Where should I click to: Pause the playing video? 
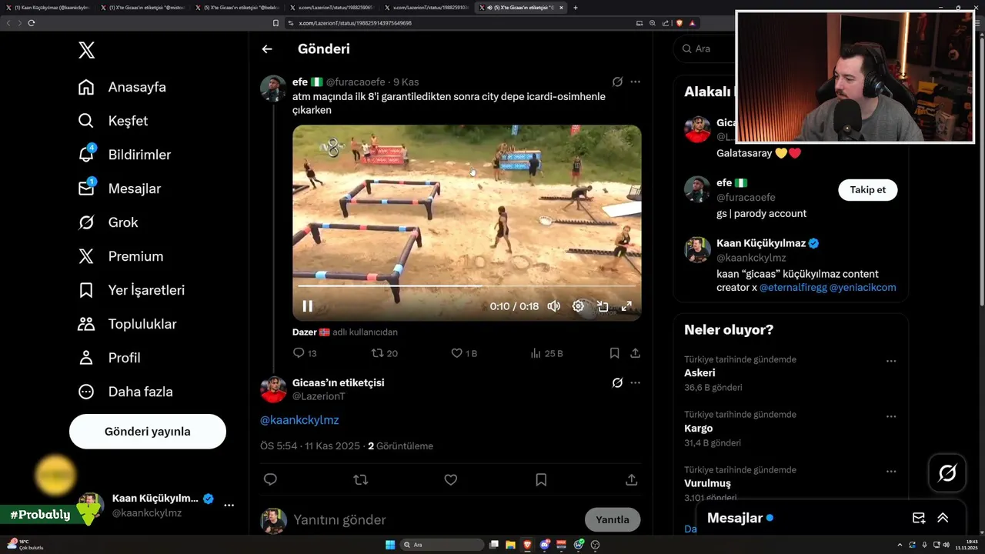pos(307,306)
